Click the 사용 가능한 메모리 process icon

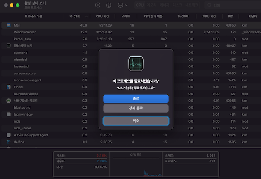(9, 101)
